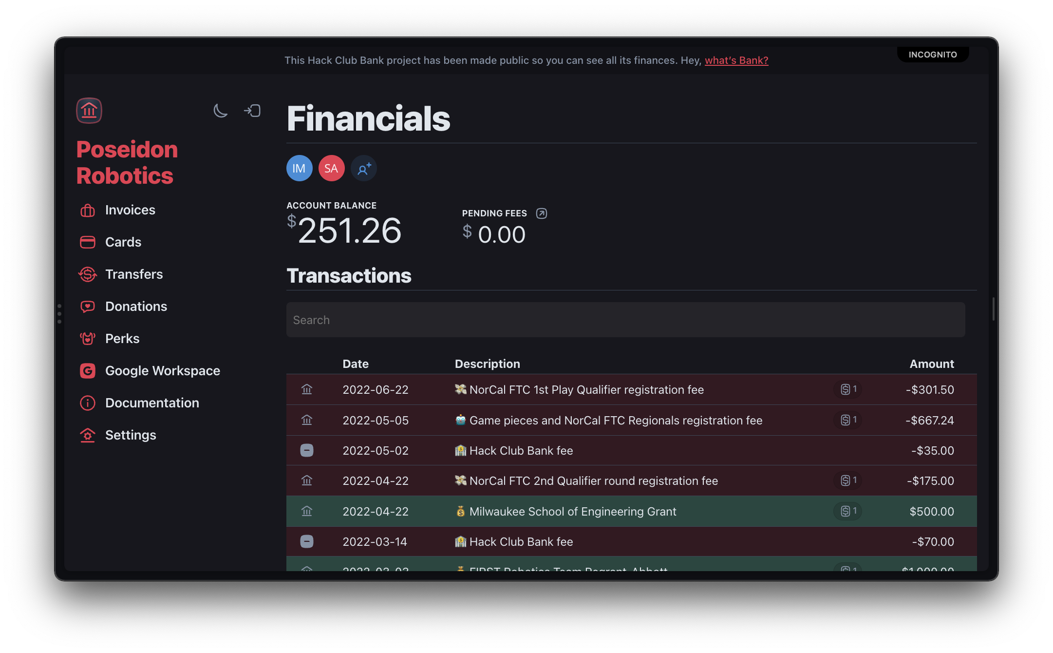The width and height of the screenshot is (1053, 653).
Task: Click the -$70.00 amount
Action: 933,542
